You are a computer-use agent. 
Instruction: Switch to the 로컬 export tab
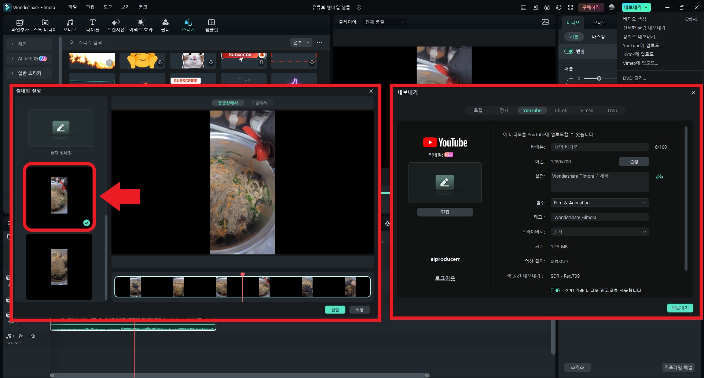click(x=478, y=110)
